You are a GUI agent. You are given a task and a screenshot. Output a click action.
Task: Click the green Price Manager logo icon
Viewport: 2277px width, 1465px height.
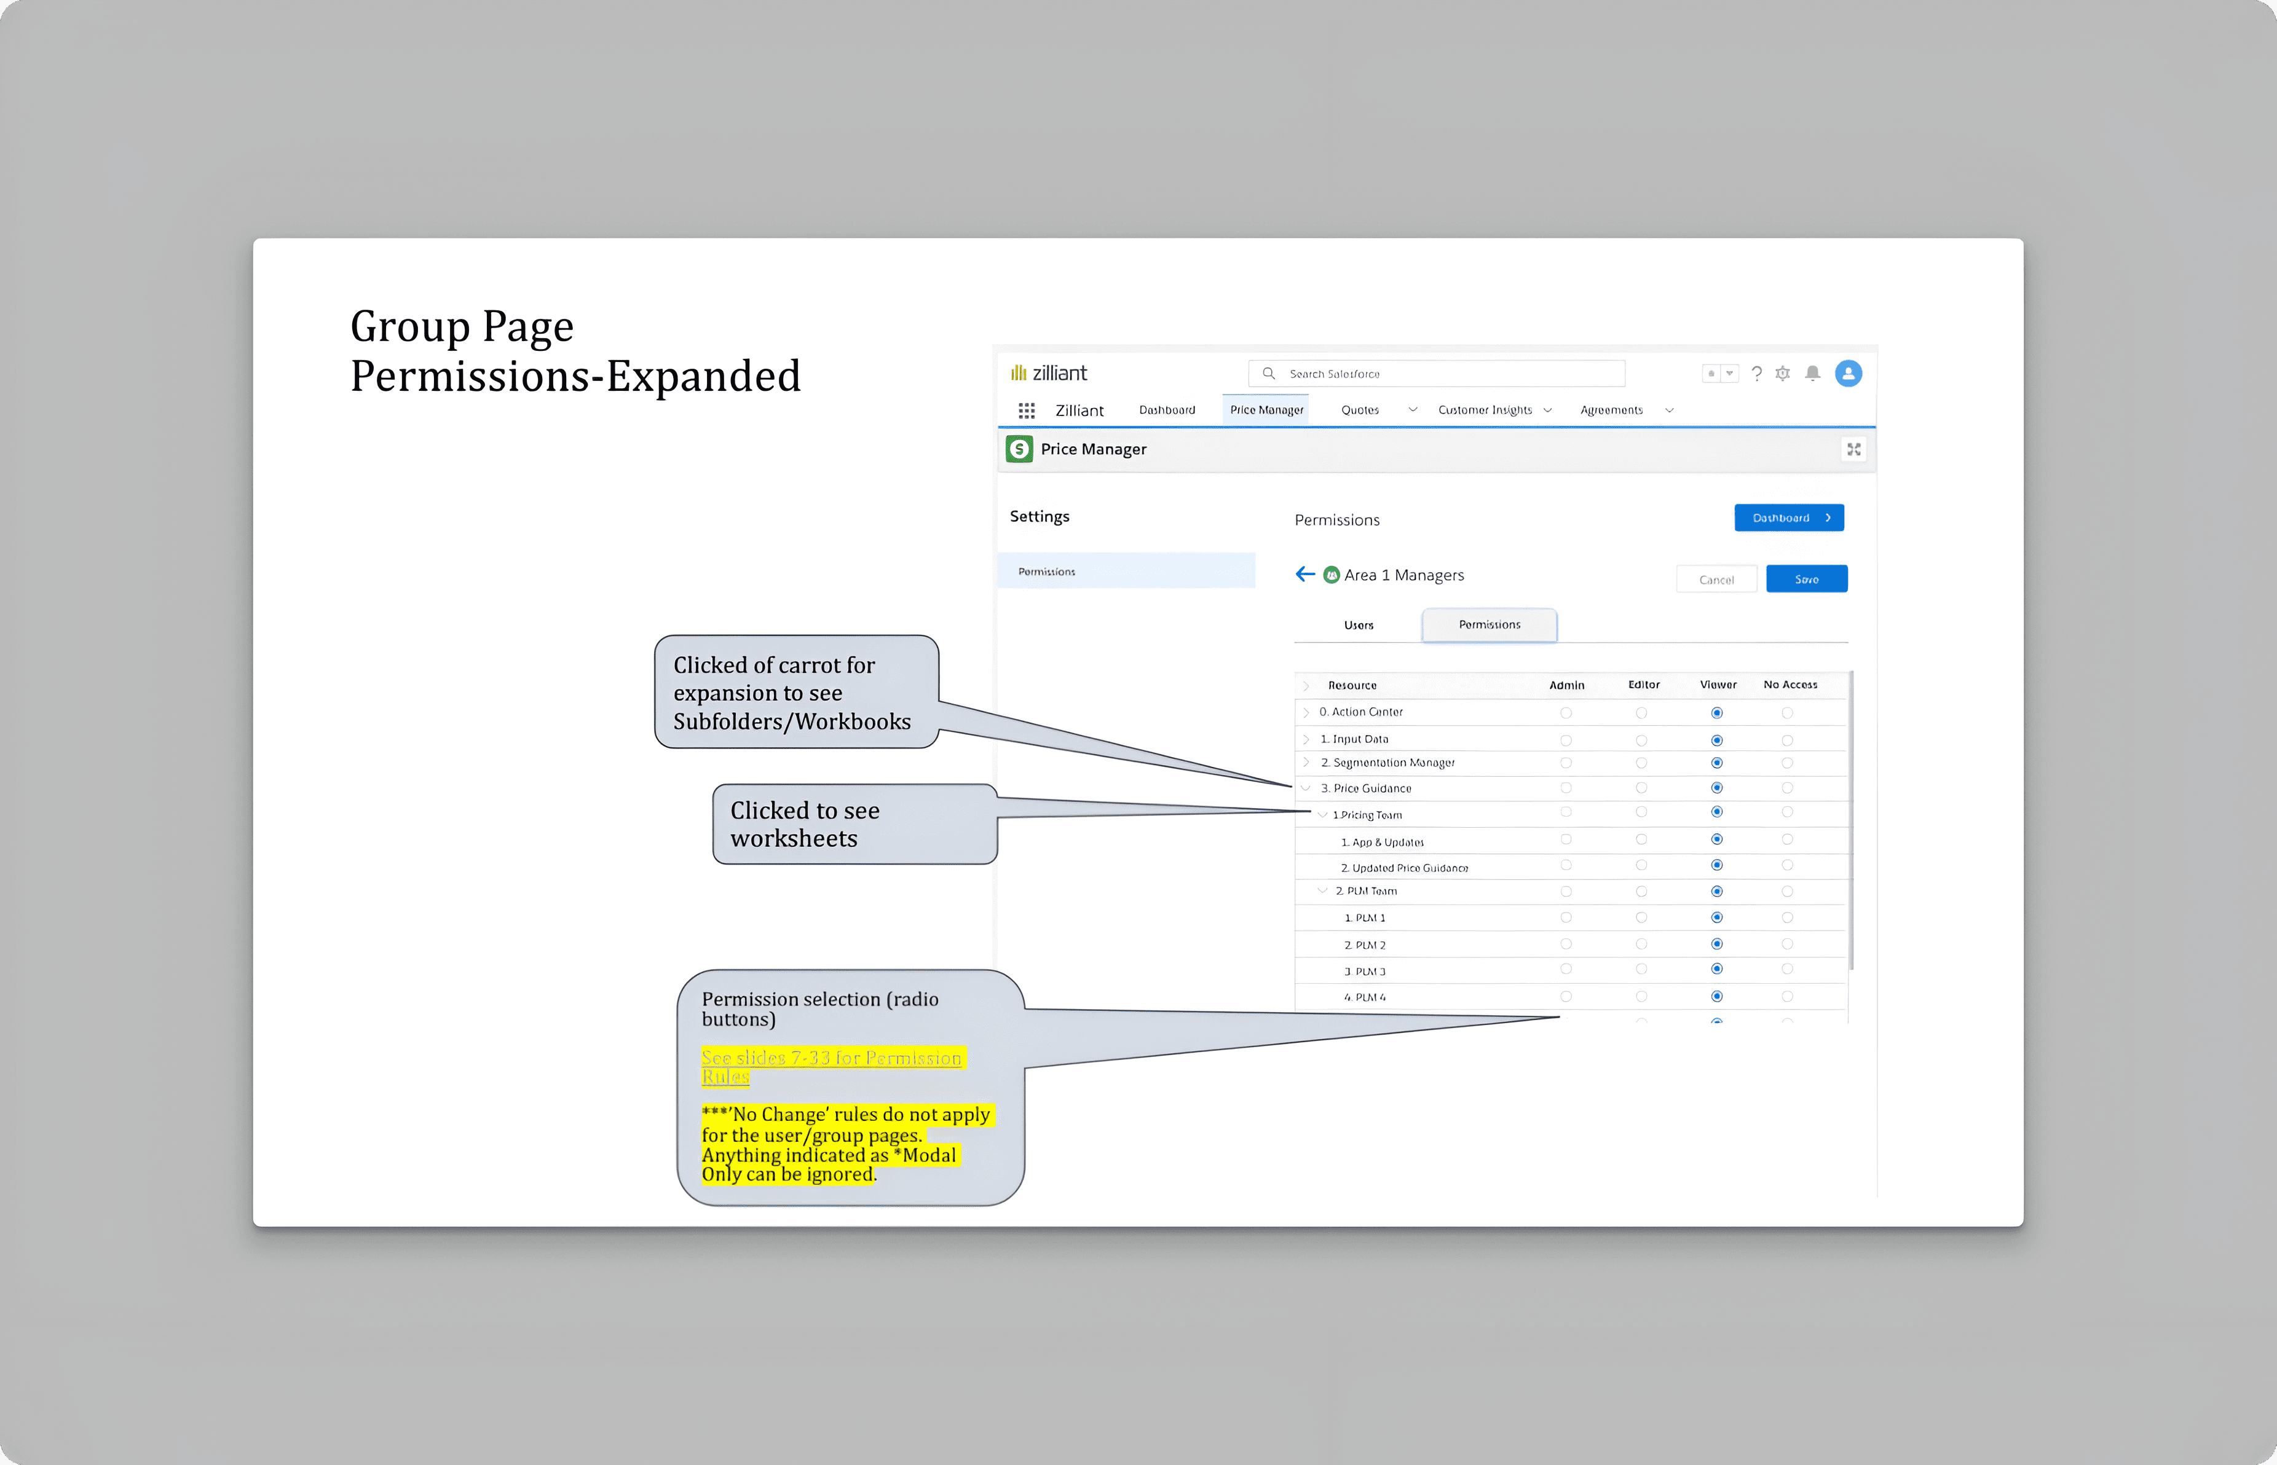(1019, 449)
